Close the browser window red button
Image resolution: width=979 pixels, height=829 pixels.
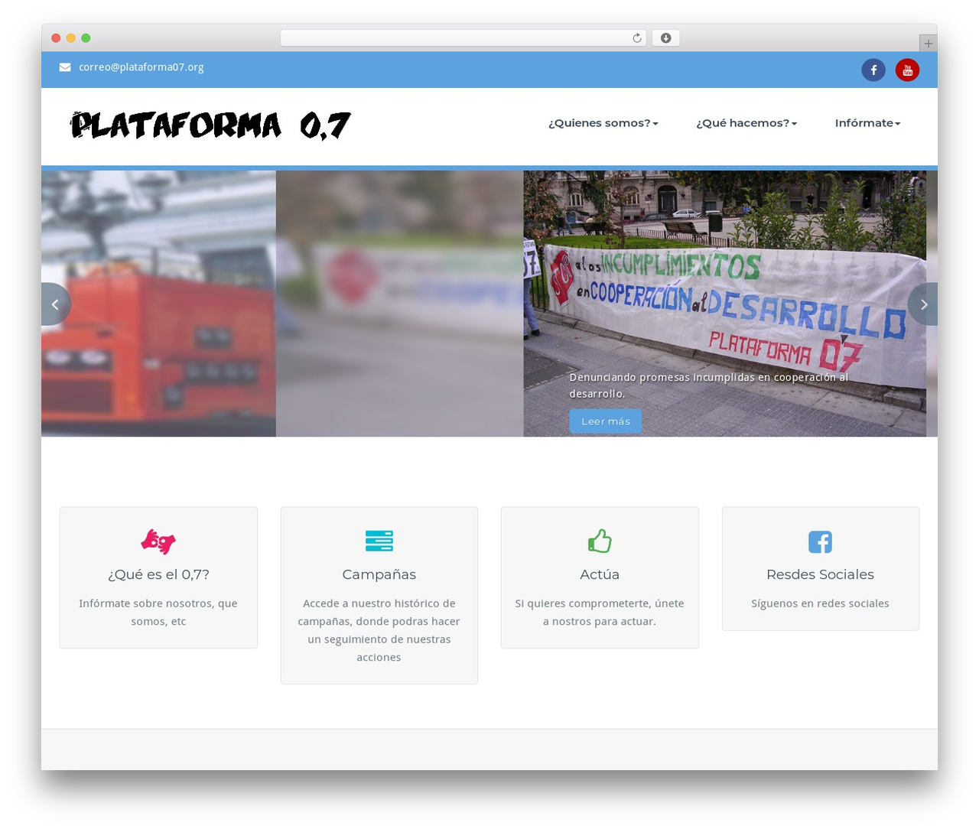(56, 38)
